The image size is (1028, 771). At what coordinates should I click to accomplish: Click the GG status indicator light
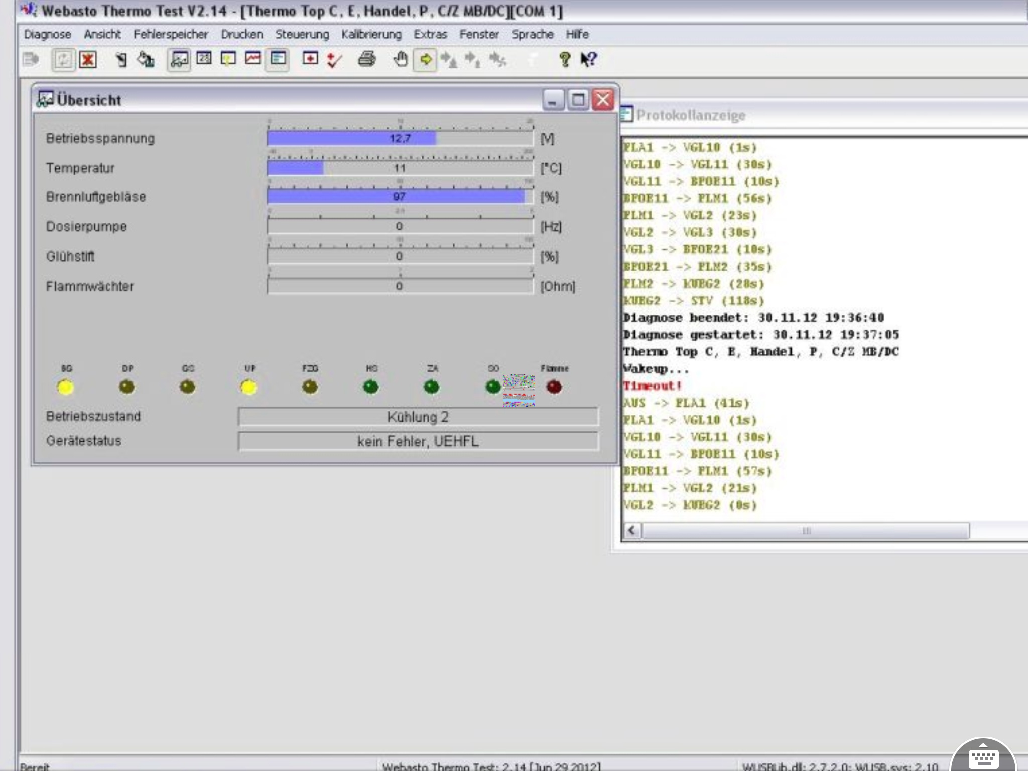pos(188,387)
